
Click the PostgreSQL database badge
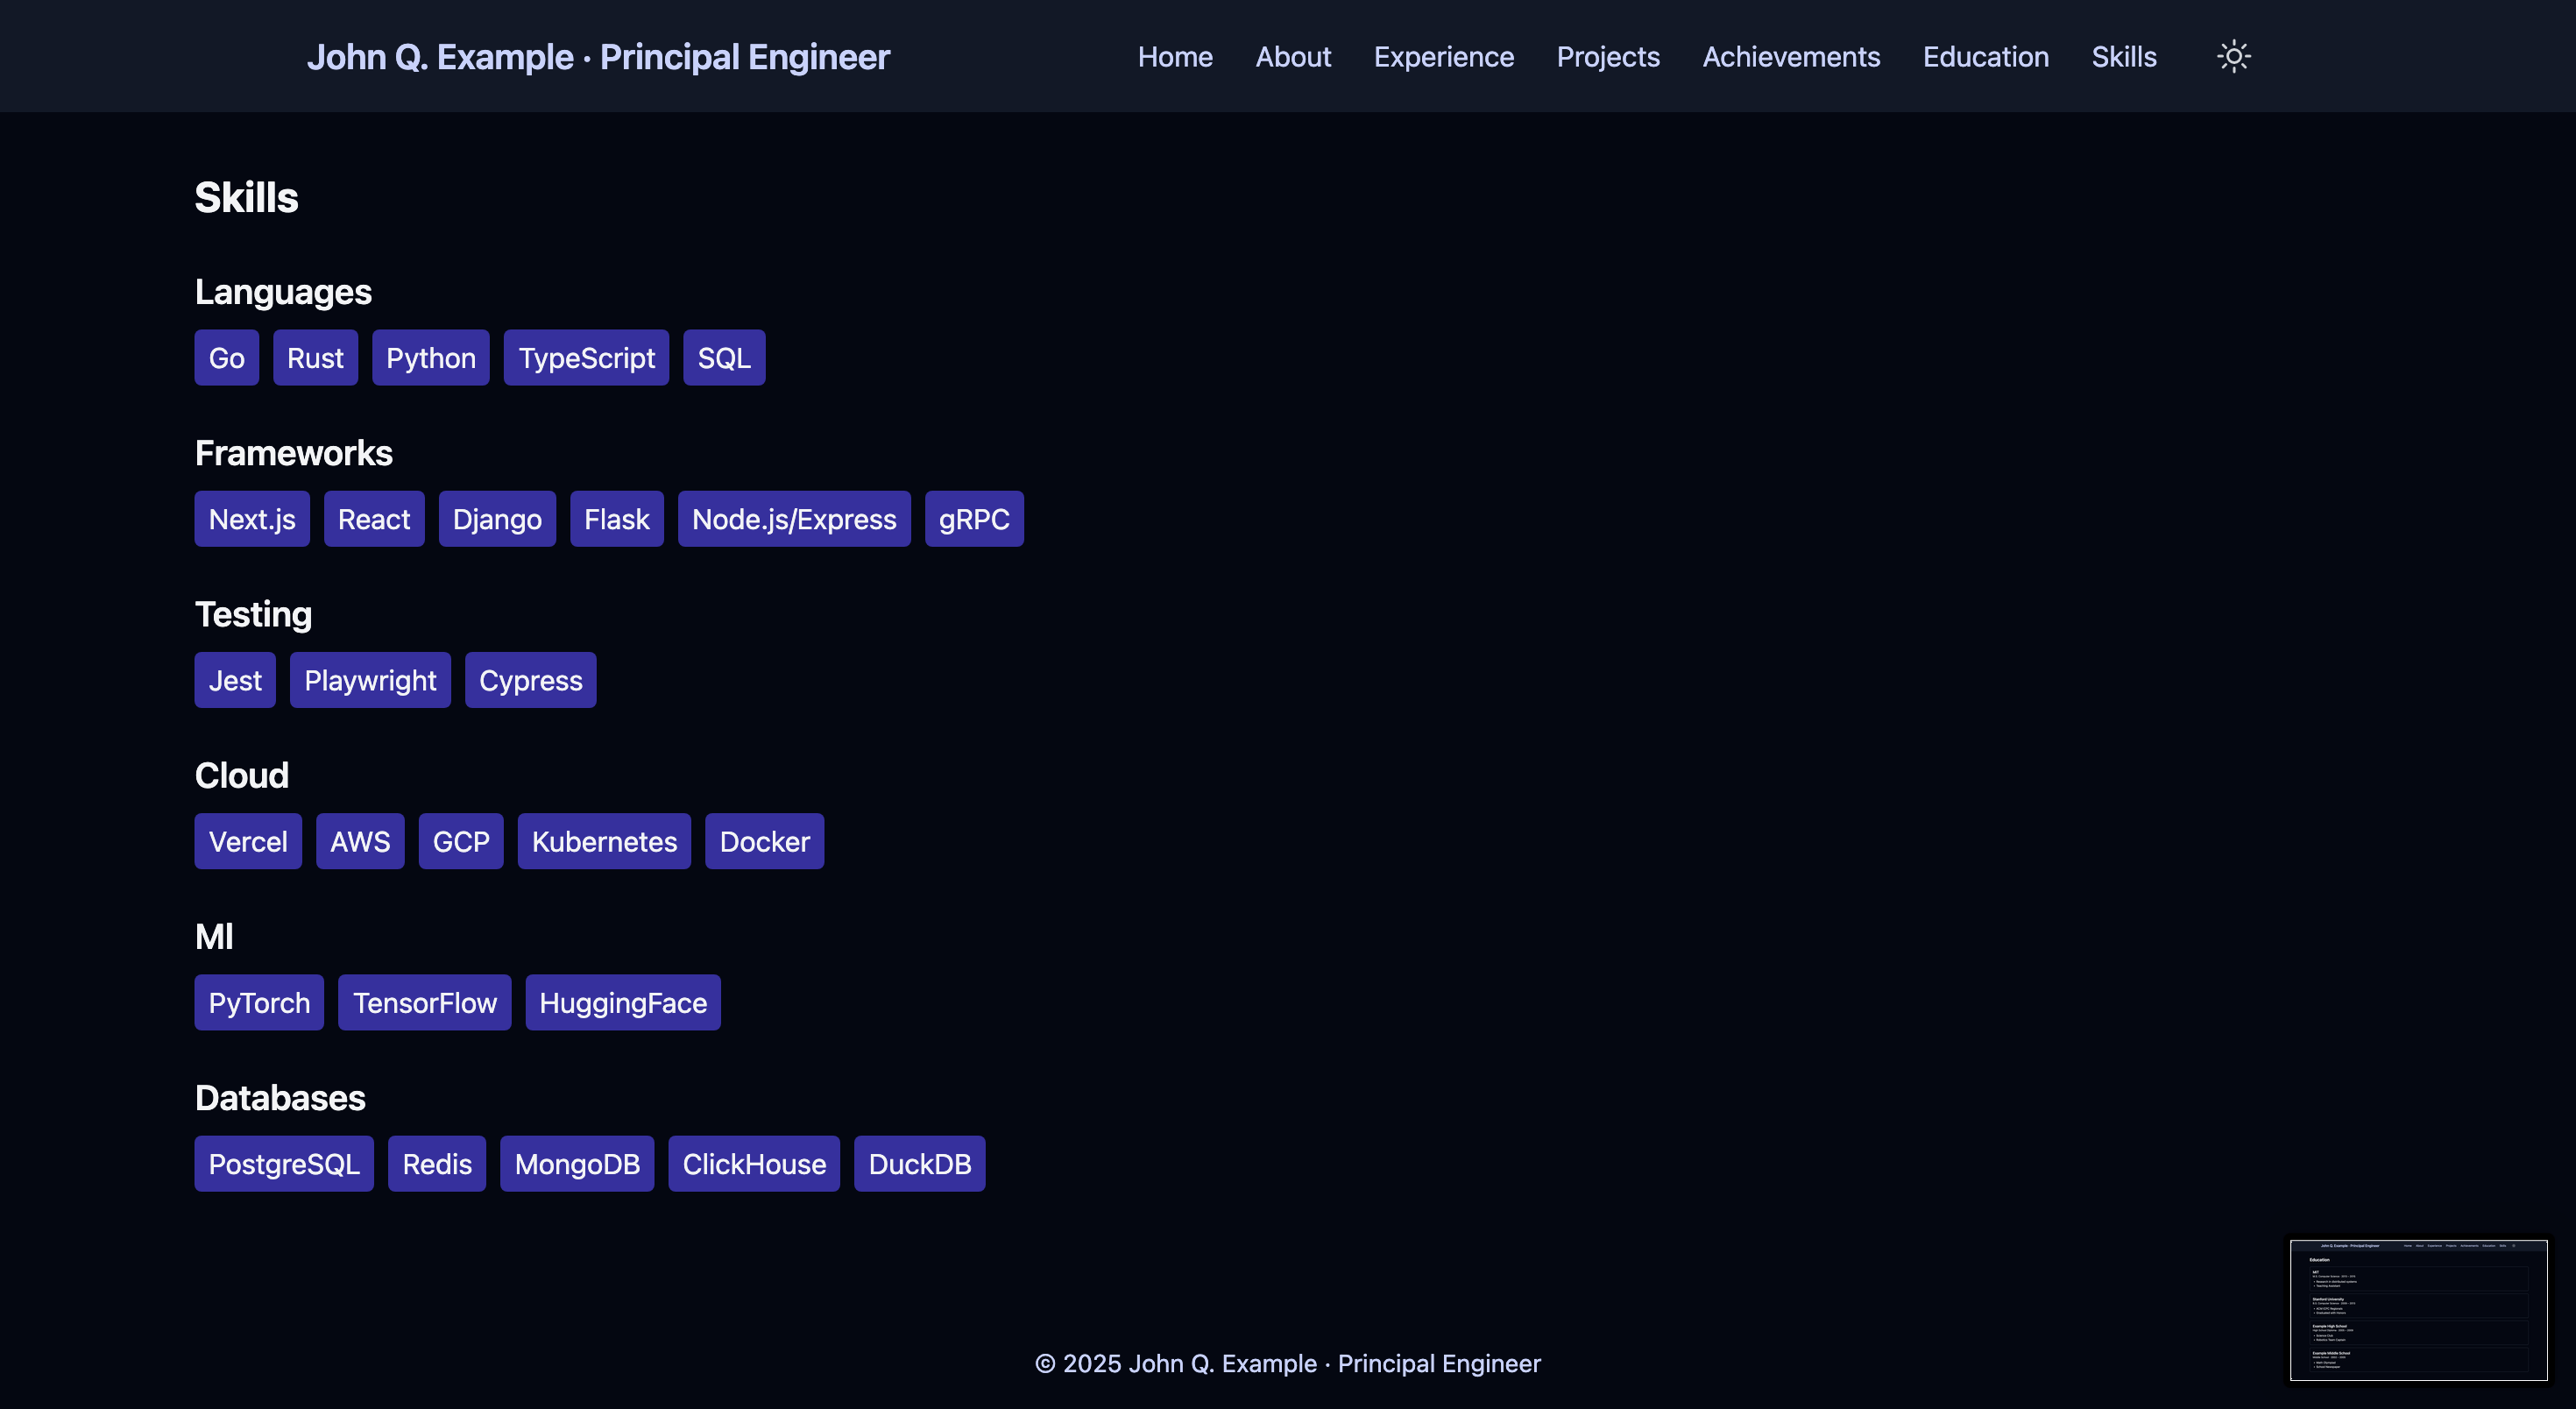tap(284, 1163)
